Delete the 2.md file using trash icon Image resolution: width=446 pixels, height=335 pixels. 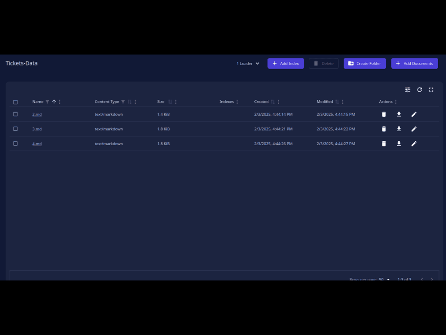click(x=384, y=114)
